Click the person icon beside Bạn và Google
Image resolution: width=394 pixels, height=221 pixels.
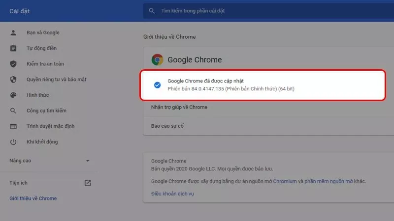[x=13, y=32]
